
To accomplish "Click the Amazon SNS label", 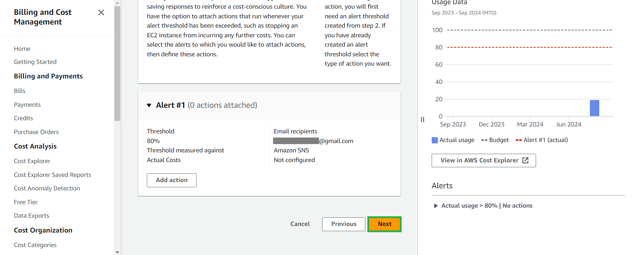I will click(291, 150).
